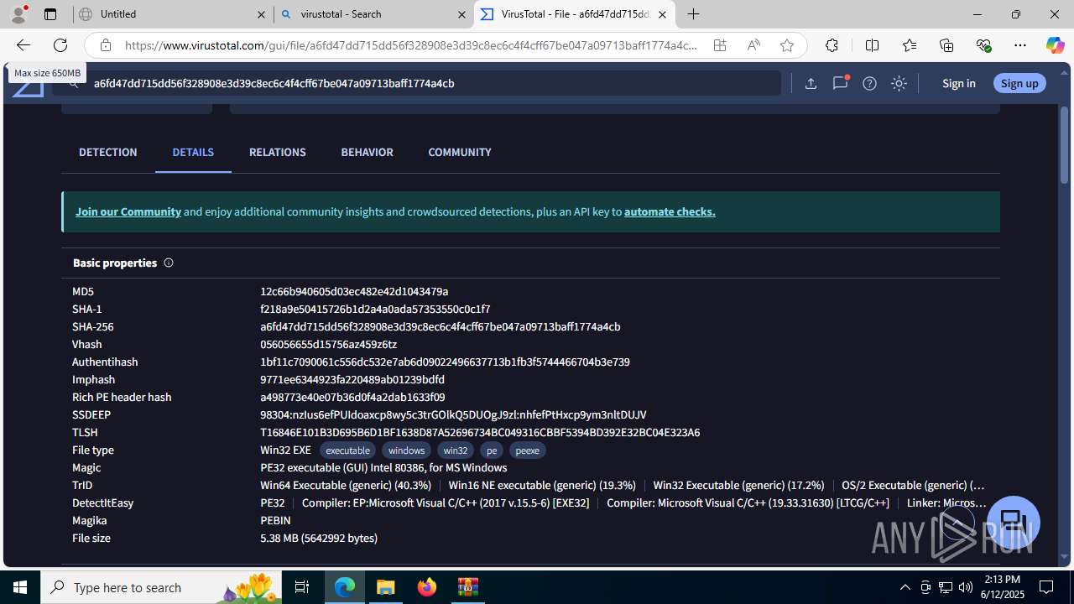Viewport: 1074px width, 604px height.
Task: Click the taskbar search box
Action: coord(163,587)
